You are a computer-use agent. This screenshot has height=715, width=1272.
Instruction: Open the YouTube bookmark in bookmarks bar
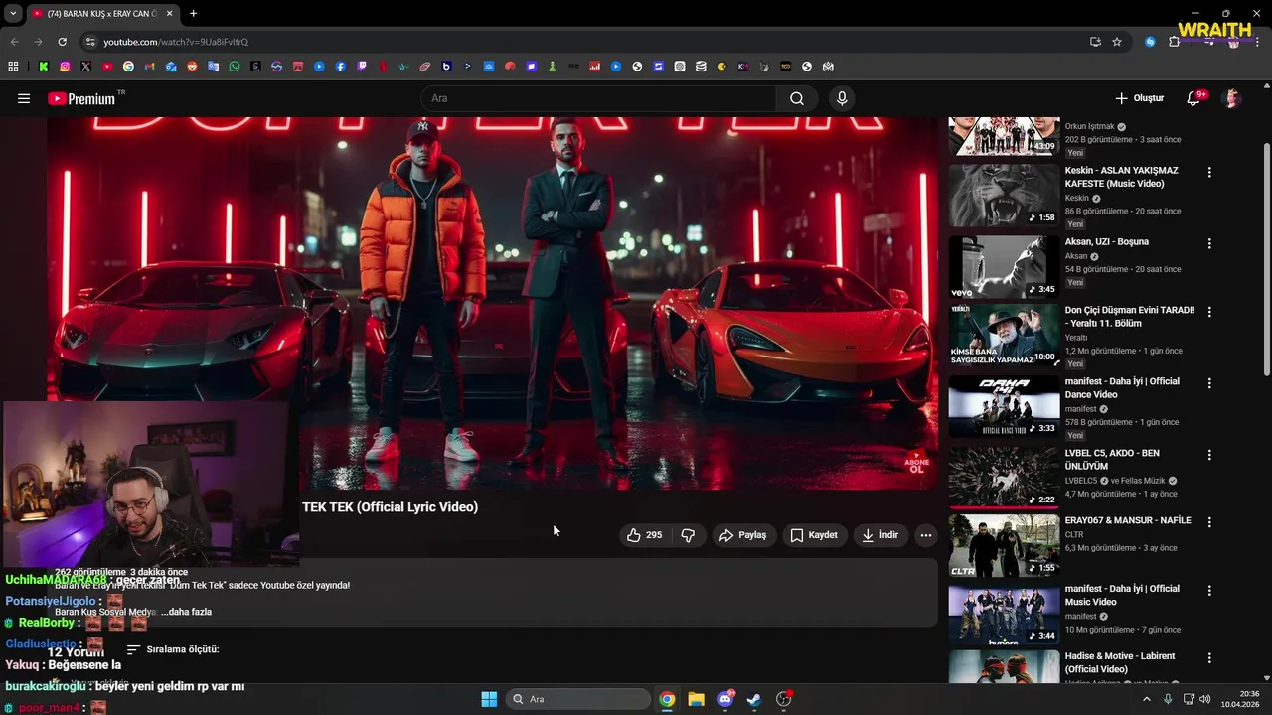pos(107,67)
